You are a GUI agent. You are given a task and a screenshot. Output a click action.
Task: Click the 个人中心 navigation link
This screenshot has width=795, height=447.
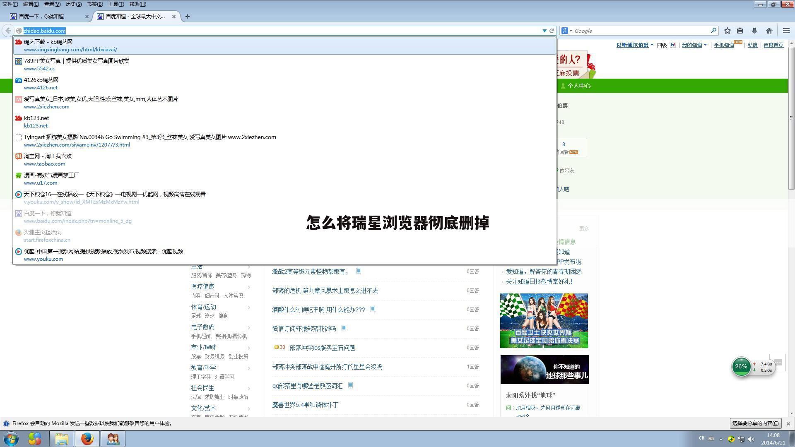576,86
